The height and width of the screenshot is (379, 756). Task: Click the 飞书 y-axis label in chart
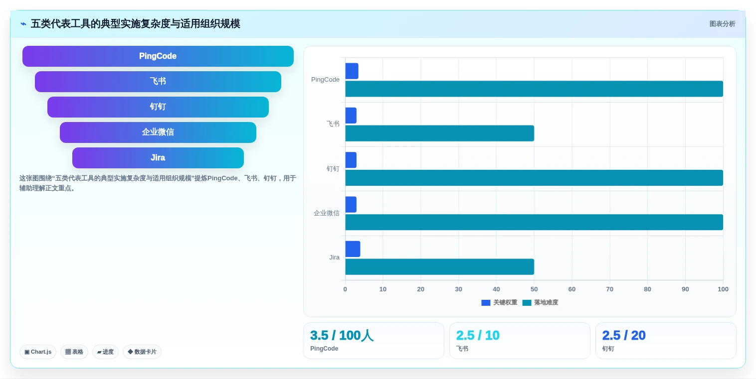[333, 124]
